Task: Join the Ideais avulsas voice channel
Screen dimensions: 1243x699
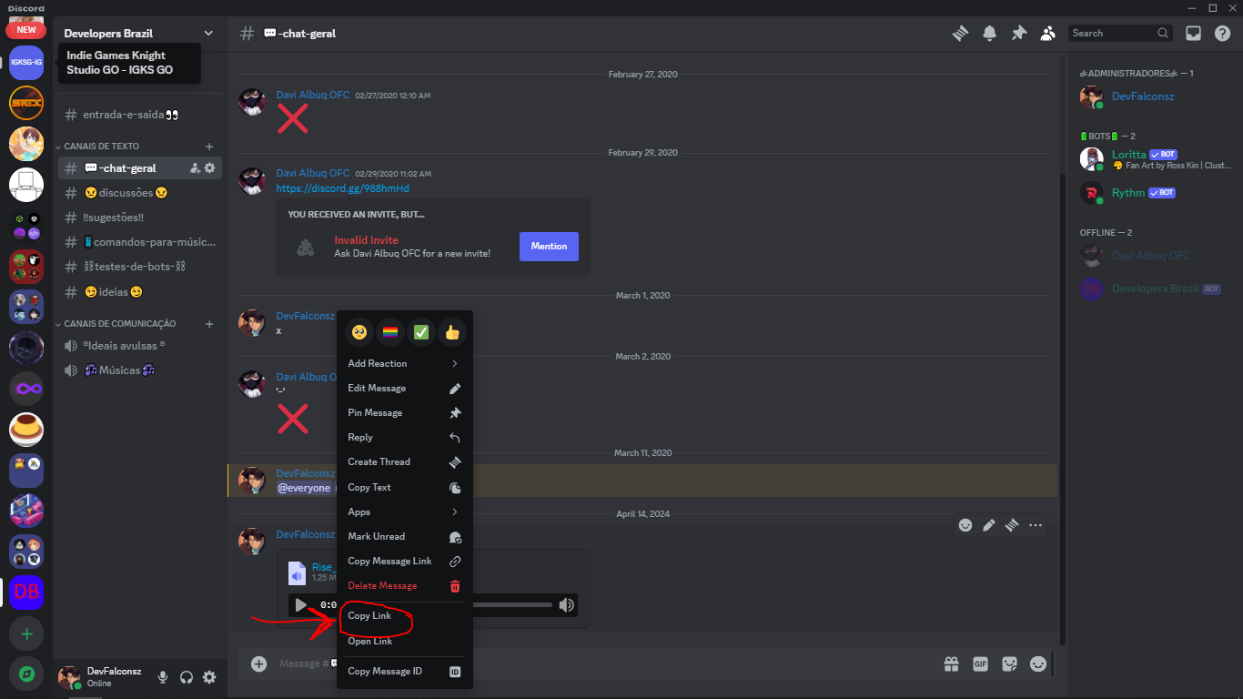Action: [x=140, y=346]
